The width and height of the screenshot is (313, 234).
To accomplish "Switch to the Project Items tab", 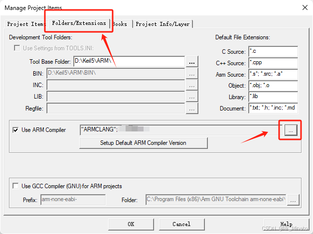I will coord(25,24).
